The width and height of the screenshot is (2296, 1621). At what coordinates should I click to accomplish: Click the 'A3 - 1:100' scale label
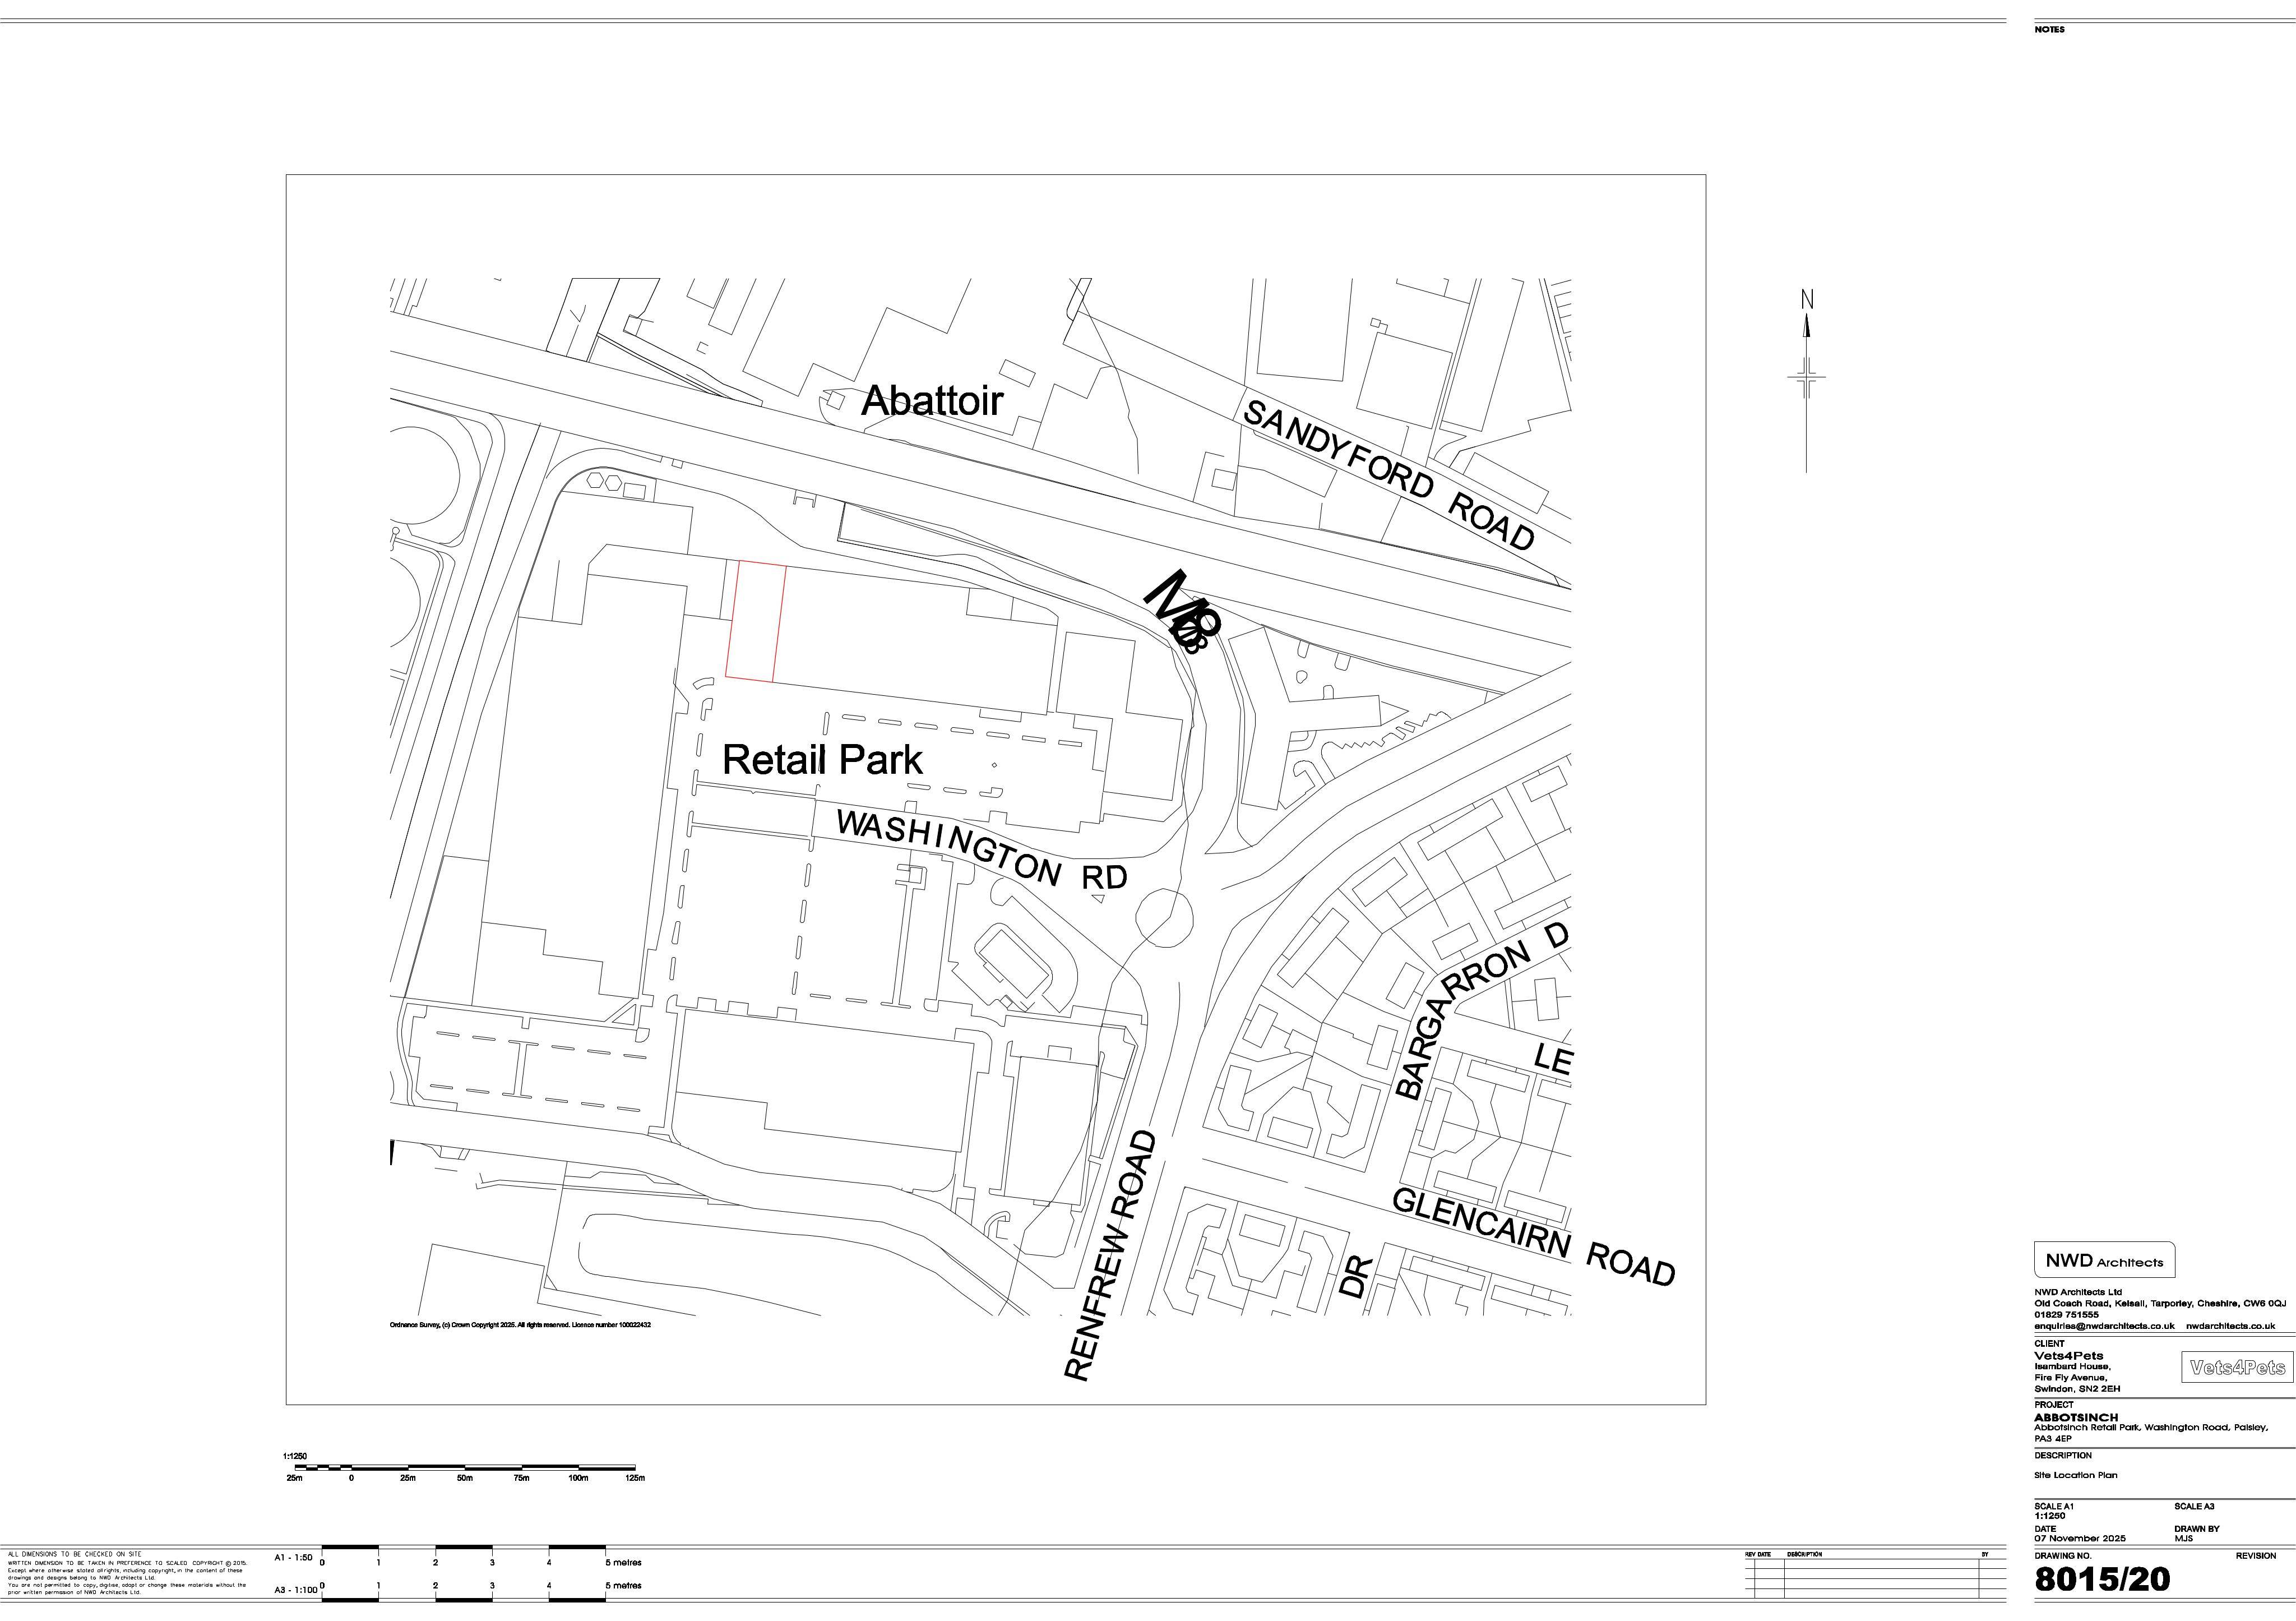(x=296, y=1590)
